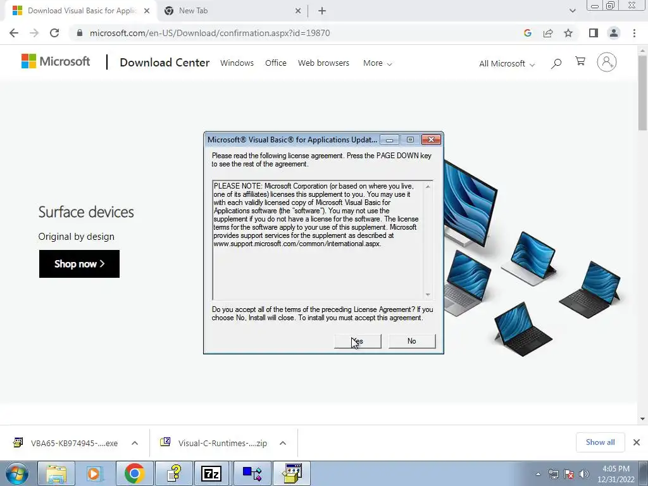
Task: Reload the current page
Action: 54,33
